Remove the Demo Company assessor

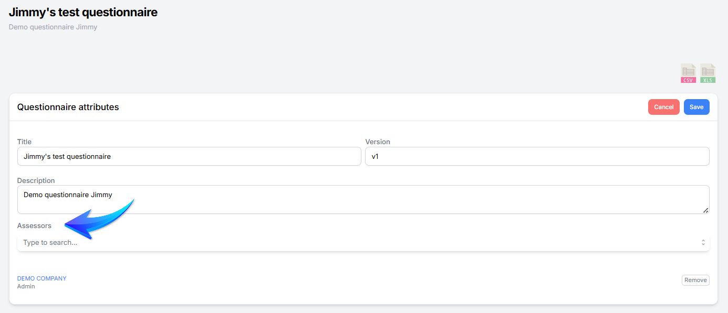tap(695, 280)
